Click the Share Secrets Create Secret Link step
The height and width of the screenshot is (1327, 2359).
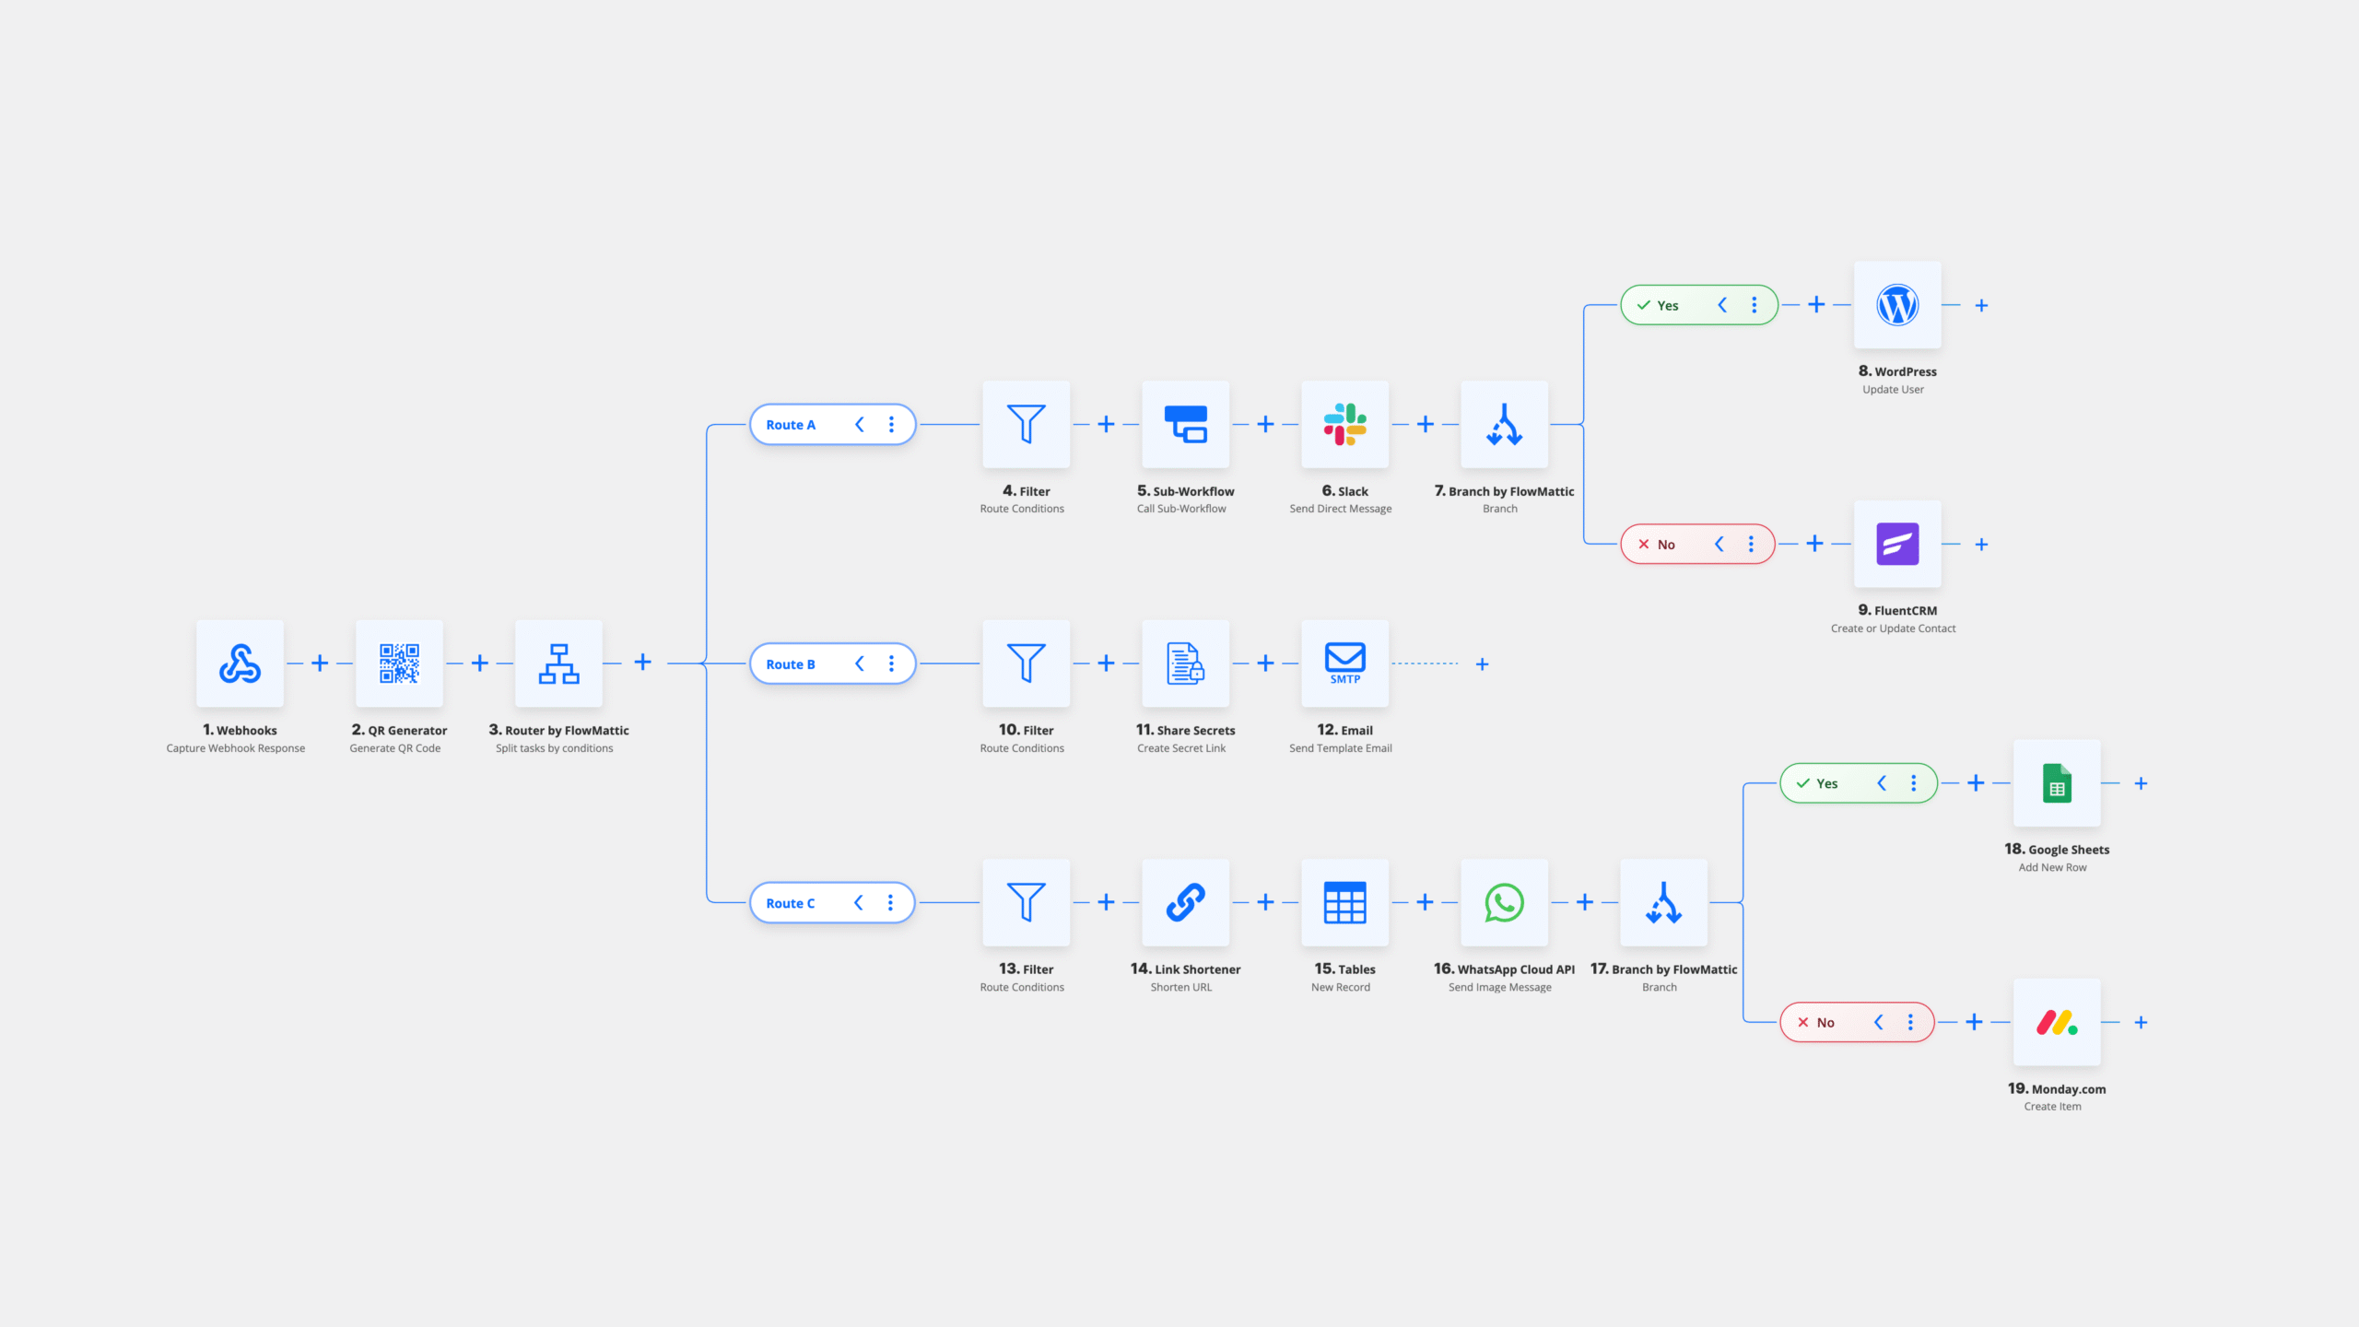click(1185, 663)
